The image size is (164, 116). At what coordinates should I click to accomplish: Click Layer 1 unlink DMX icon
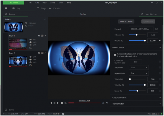click(x=39, y=36)
